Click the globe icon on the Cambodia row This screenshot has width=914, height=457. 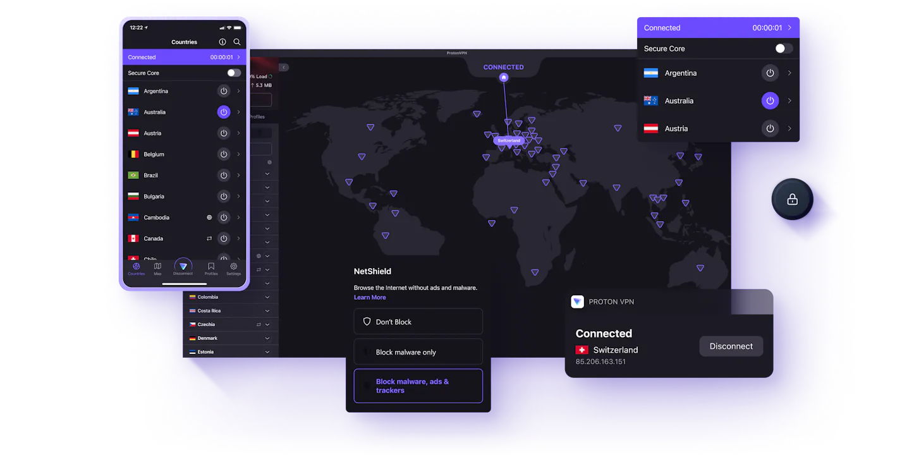[209, 217]
